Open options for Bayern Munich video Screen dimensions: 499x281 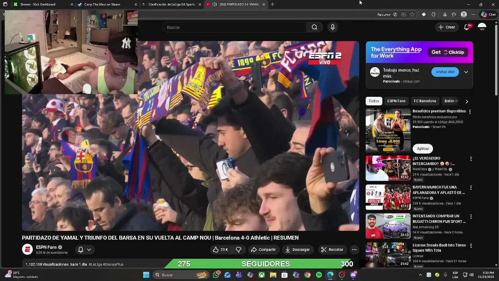471,188
